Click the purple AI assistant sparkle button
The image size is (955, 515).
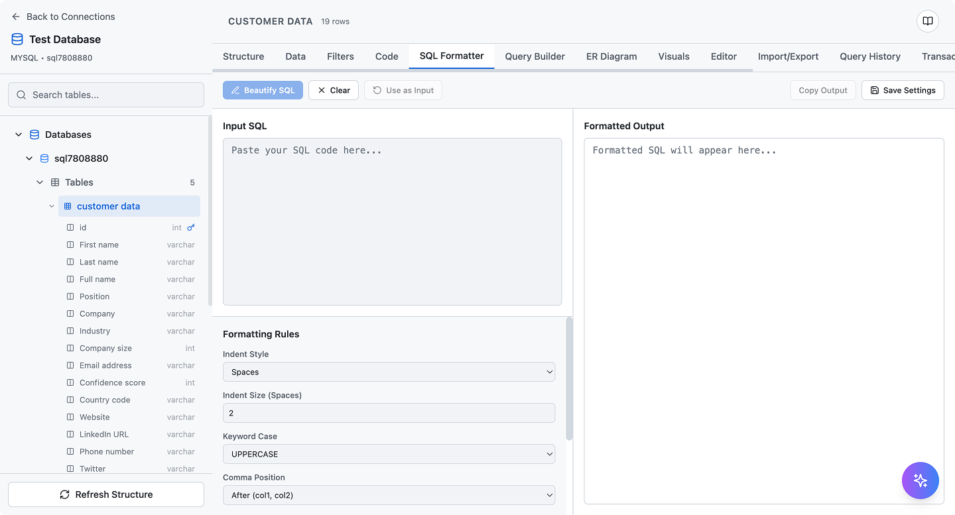coord(921,481)
